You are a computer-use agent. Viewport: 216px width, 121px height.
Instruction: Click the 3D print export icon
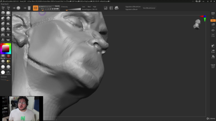pos(111,8)
